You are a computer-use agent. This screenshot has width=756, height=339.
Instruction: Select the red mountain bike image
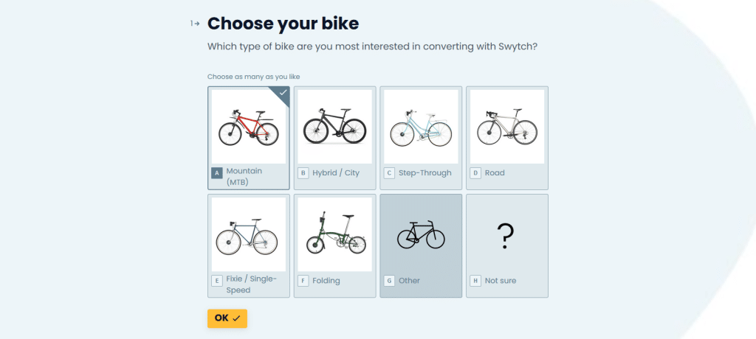coord(249,127)
